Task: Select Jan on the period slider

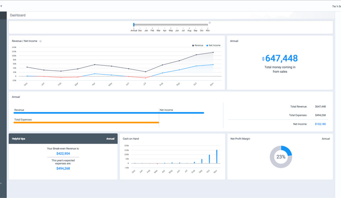Action: pyautogui.click(x=146, y=31)
